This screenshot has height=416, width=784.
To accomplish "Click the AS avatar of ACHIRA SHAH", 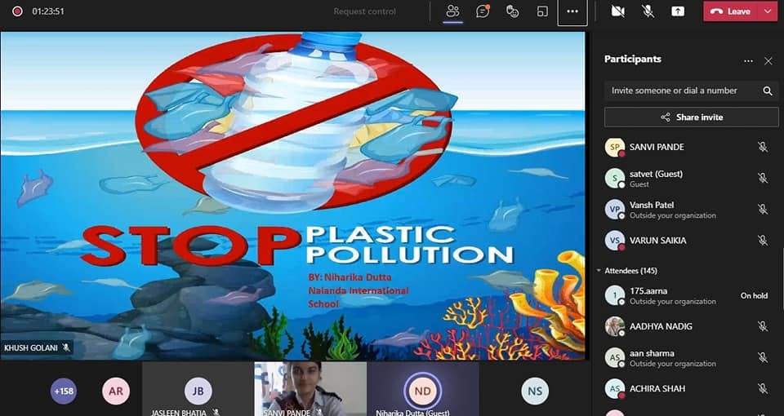I will coord(615,388).
